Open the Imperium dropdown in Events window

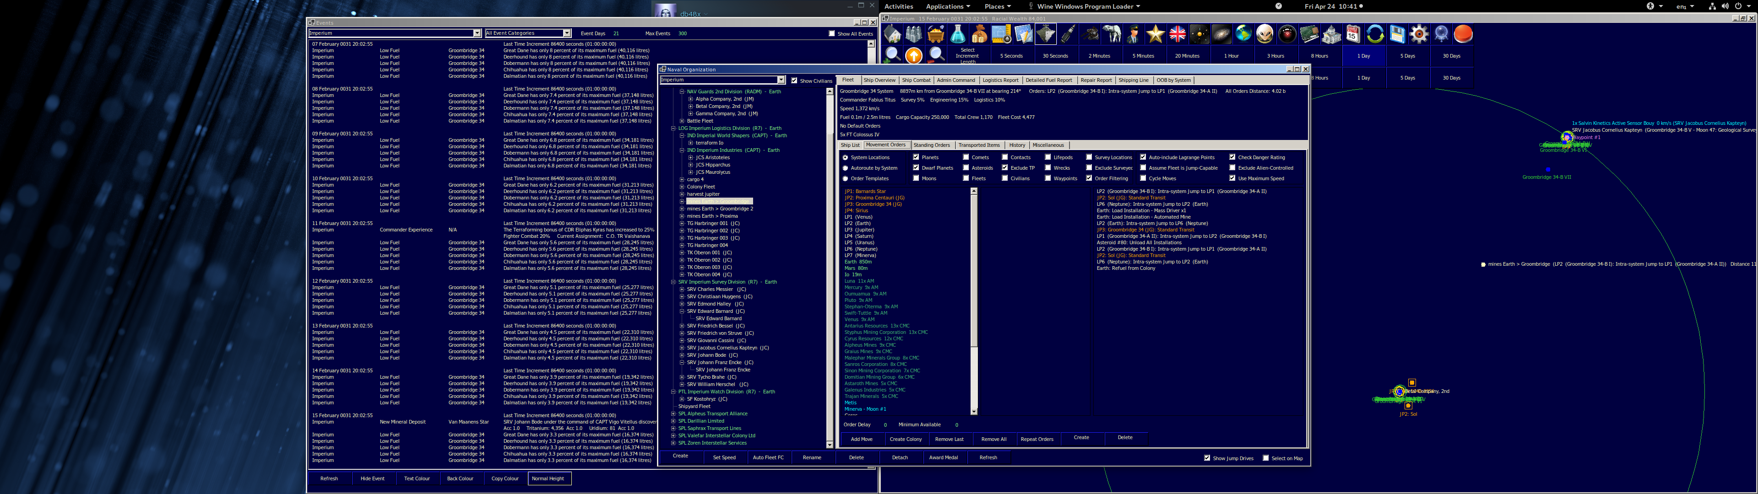click(477, 33)
